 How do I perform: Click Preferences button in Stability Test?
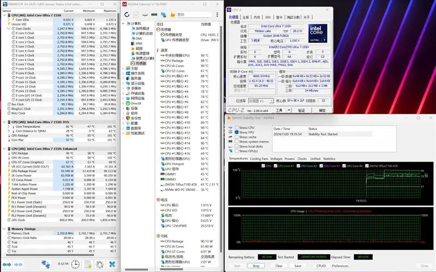[340, 266]
